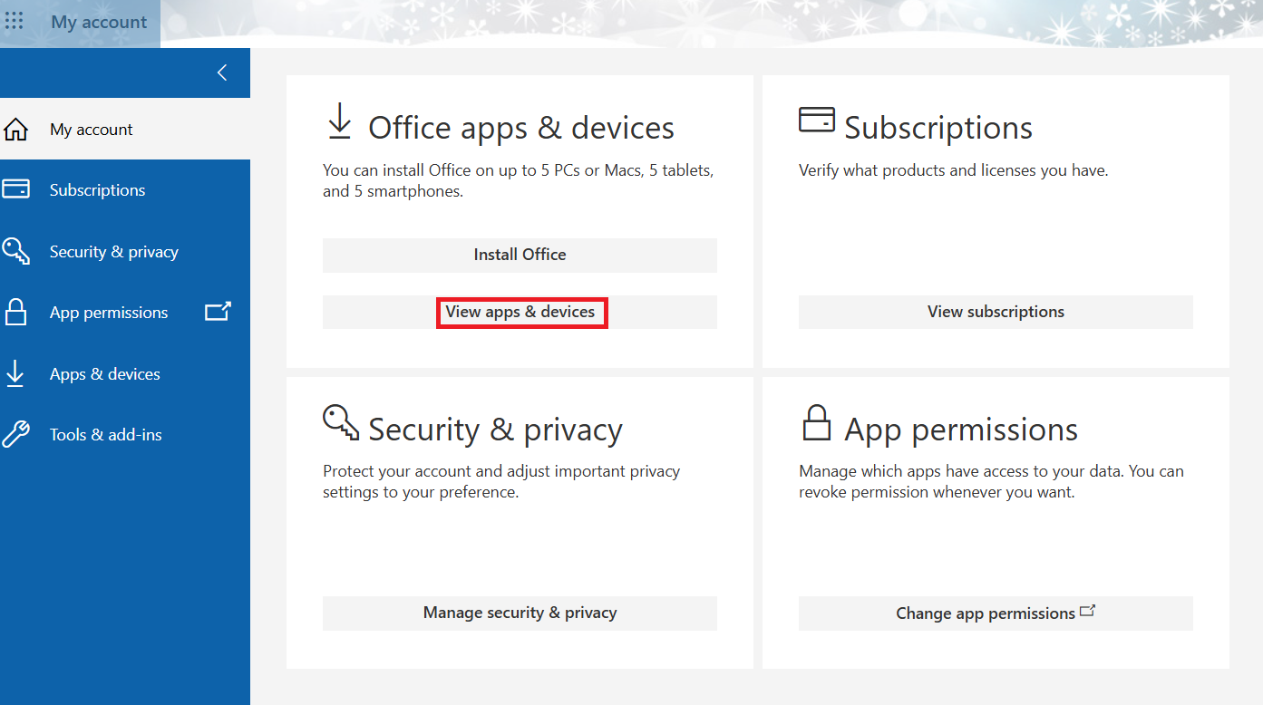The width and height of the screenshot is (1263, 705).
Task: Open App permissions sidebar item
Action: (x=125, y=313)
